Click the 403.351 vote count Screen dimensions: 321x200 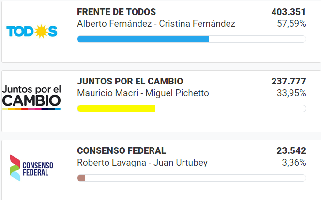pyautogui.click(x=289, y=12)
